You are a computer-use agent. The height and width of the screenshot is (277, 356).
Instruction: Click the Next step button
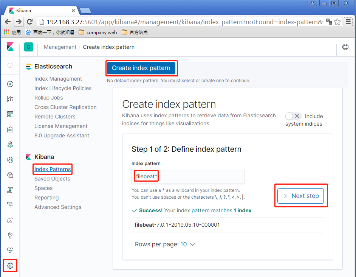coord(300,196)
